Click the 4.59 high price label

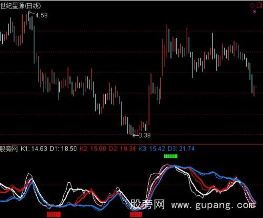click(x=42, y=15)
